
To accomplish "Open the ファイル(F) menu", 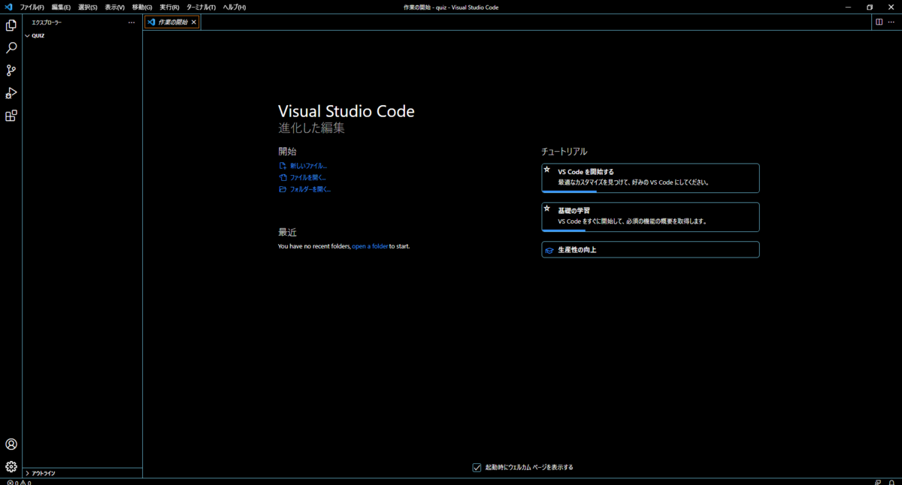I will coord(32,7).
